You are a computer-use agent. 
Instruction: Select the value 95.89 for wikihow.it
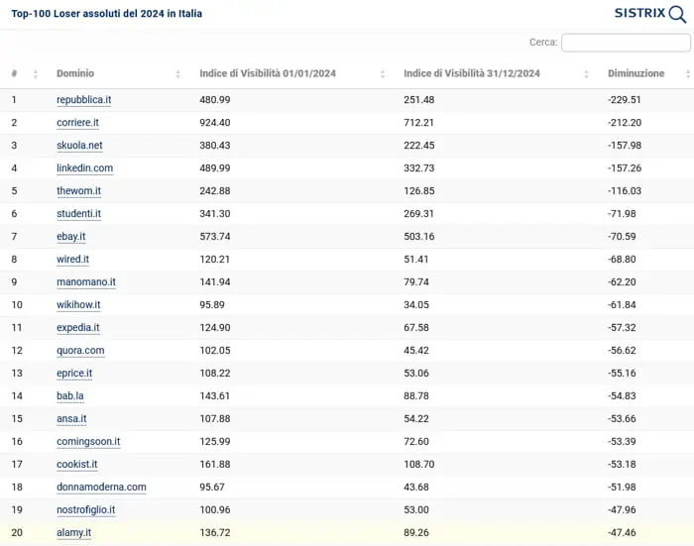(x=212, y=305)
